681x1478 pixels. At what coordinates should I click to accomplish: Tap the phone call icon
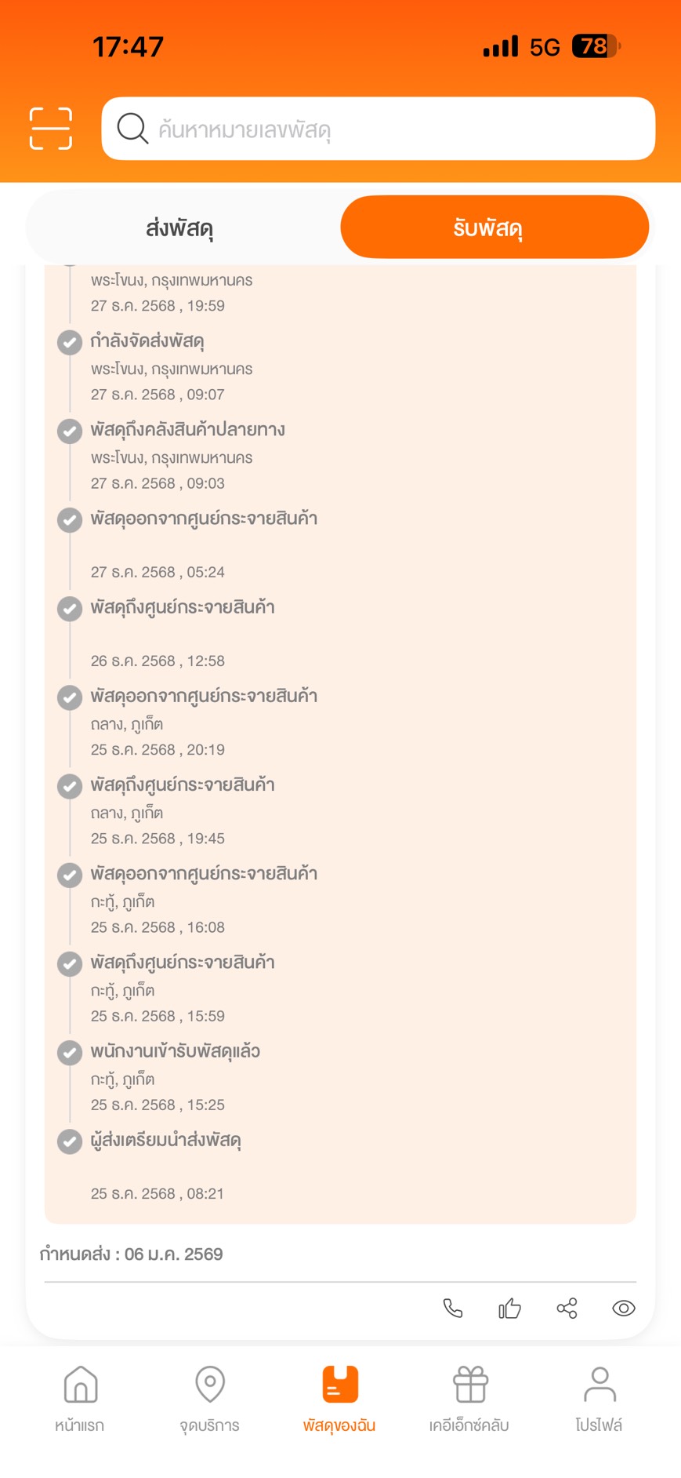[x=453, y=1308]
